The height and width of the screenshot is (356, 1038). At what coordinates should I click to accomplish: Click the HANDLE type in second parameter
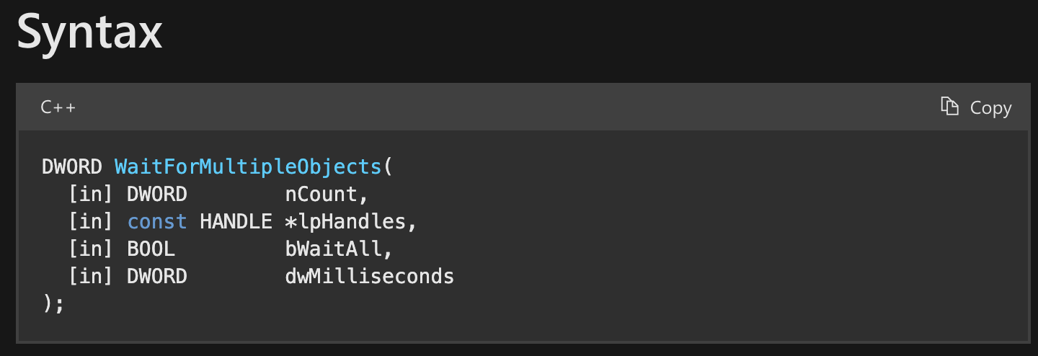coord(236,221)
